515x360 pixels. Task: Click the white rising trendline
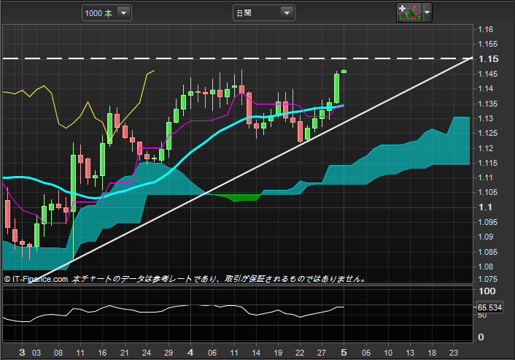coord(249,171)
